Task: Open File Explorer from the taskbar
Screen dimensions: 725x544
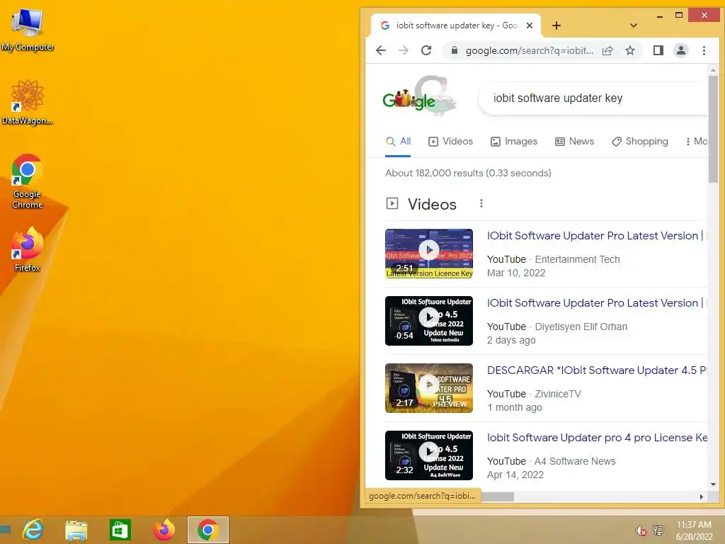Action: [76, 530]
